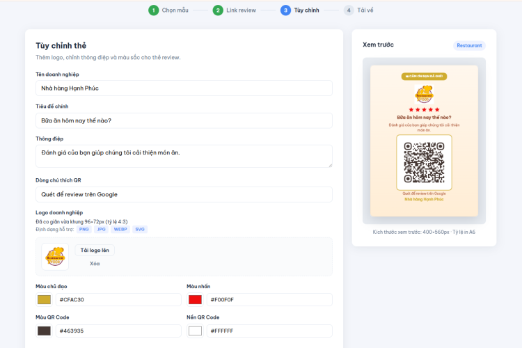Screen dimensions: 522x348
Task: Click the JPG format tag
Action: tap(101, 230)
